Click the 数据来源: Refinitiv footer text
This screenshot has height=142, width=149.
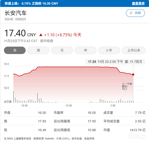coord(44,139)
